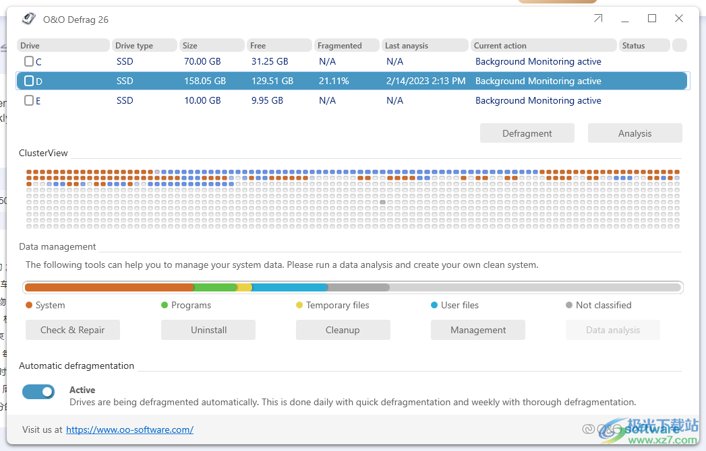Click the Analysis button
Viewport: 706px width, 451px height.
coord(635,133)
